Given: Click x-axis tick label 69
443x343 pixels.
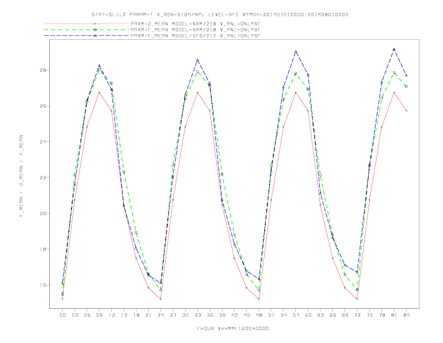Looking at the screenshot, I should pyautogui.click(x=345, y=315).
